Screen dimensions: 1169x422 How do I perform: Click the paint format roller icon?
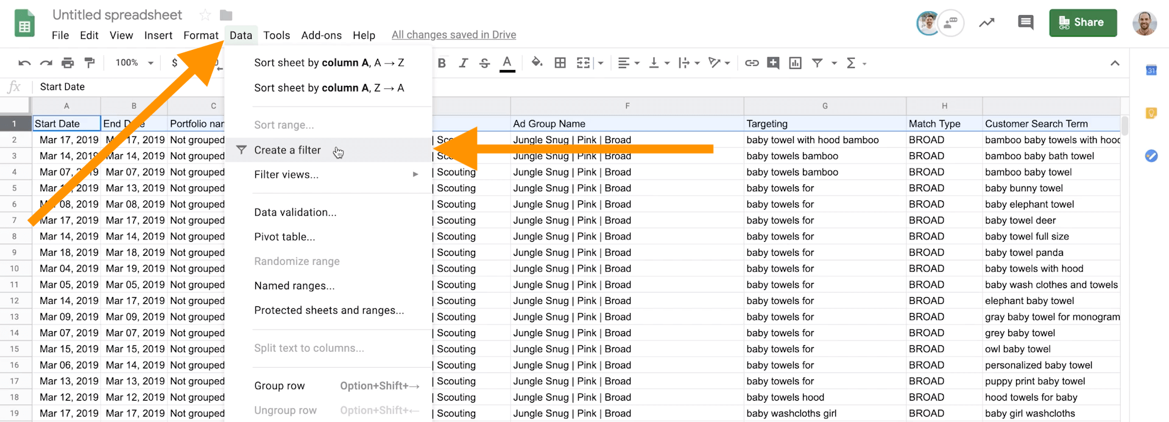coord(90,63)
